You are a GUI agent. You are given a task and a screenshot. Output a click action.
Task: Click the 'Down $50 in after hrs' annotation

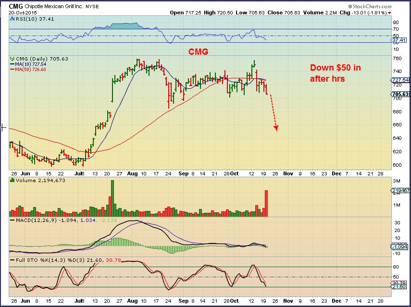(335, 73)
